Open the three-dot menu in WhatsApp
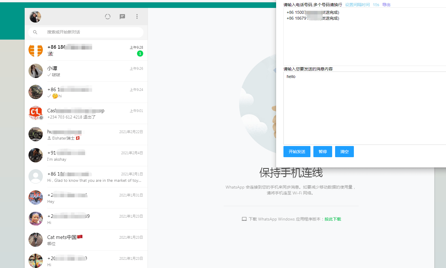Image resolution: width=446 pixels, height=268 pixels. (137, 17)
